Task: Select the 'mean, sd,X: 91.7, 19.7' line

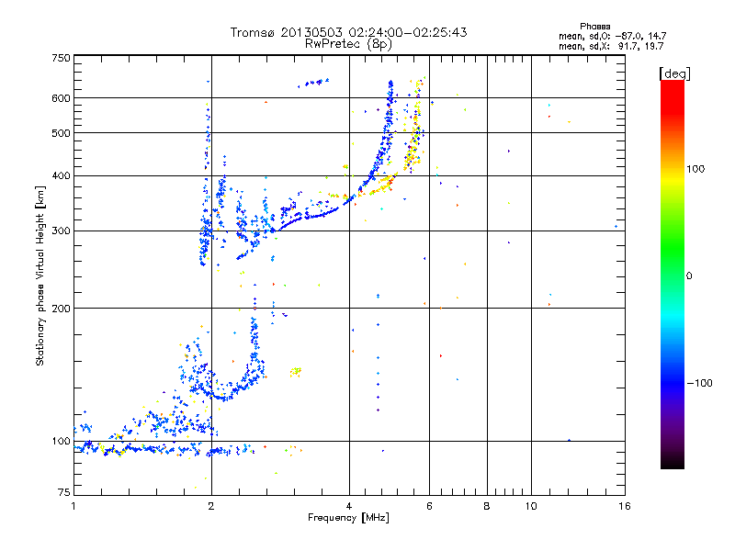Action: [611, 46]
